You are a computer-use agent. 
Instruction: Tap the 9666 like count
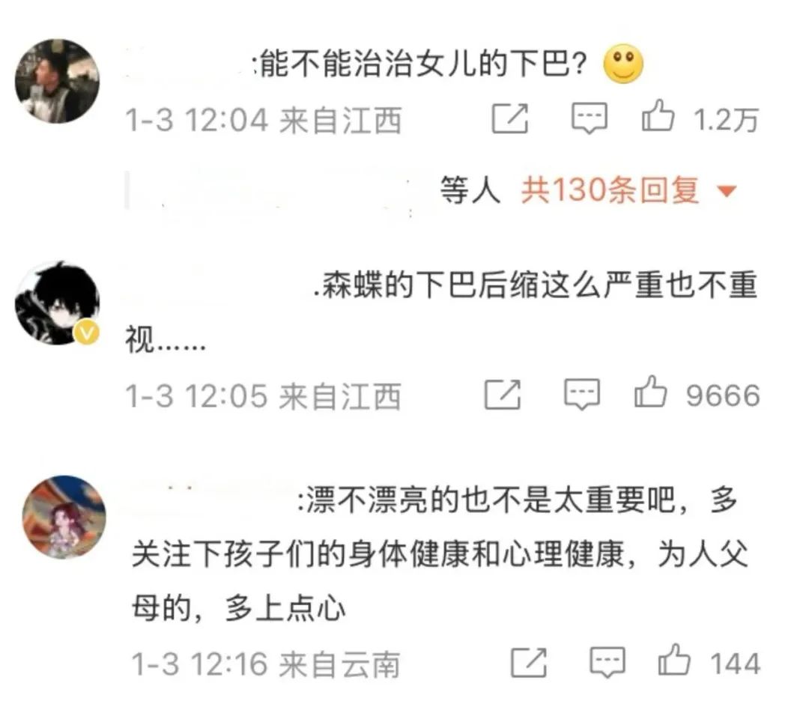[x=723, y=395]
